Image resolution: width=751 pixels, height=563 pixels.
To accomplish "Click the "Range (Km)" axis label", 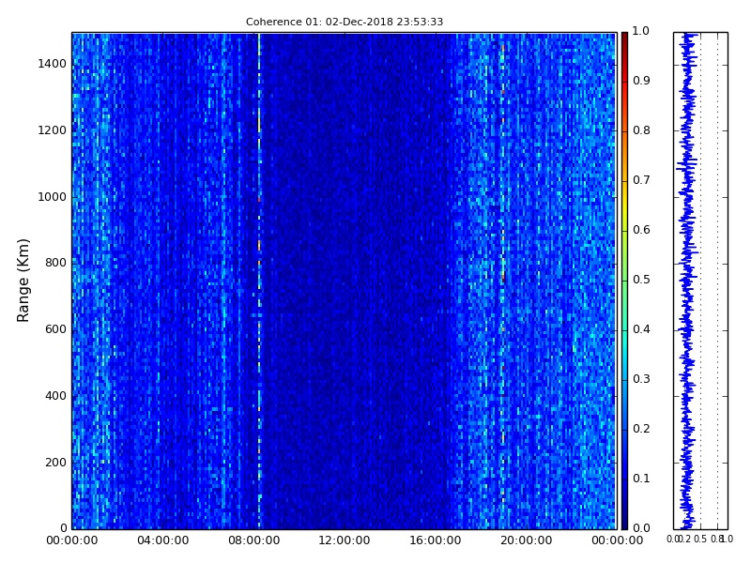I will [23, 281].
